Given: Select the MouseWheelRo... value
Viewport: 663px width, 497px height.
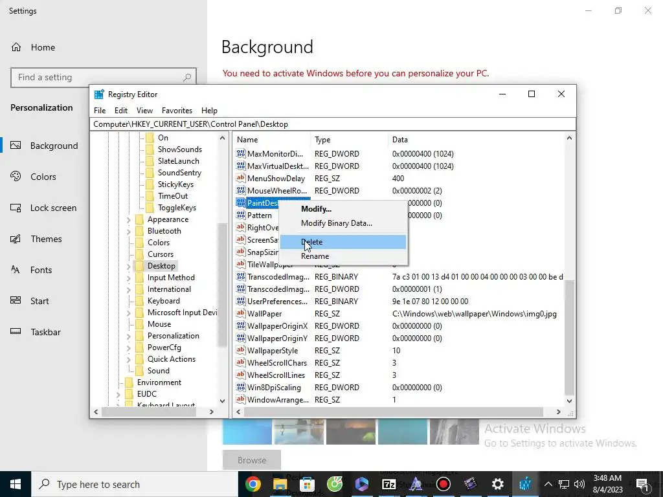Looking at the screenshot, I should coord(277,191).
